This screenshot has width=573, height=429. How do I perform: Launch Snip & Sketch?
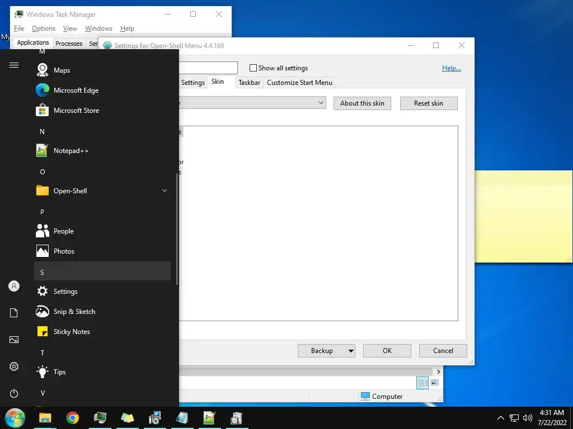[102, 311]
